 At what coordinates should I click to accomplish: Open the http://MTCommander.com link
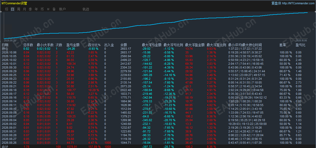point(298,3)
